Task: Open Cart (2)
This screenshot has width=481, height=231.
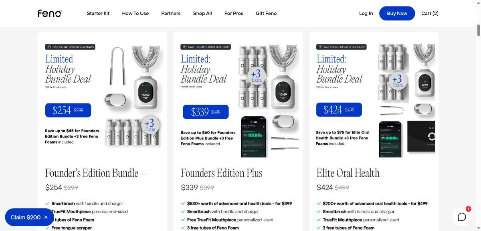Action: [x=430, y=14]
